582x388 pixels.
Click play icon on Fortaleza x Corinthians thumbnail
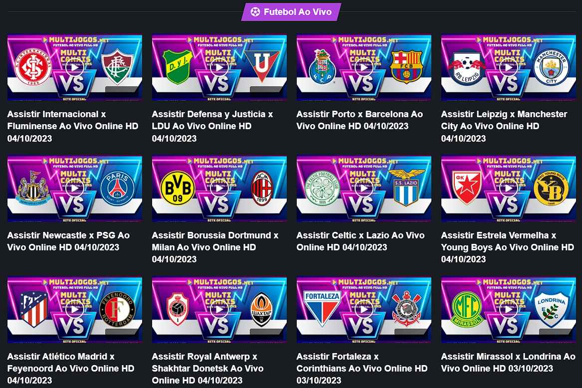point(364,309)
